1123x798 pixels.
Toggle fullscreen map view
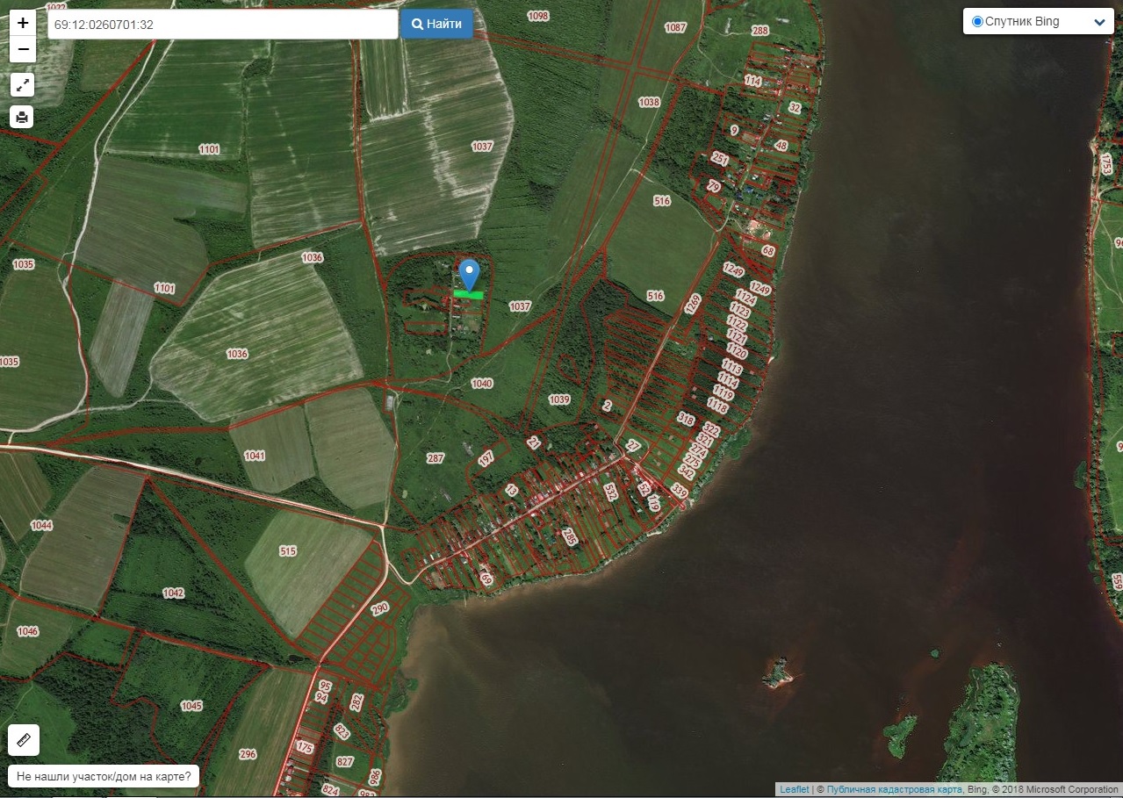23,85
